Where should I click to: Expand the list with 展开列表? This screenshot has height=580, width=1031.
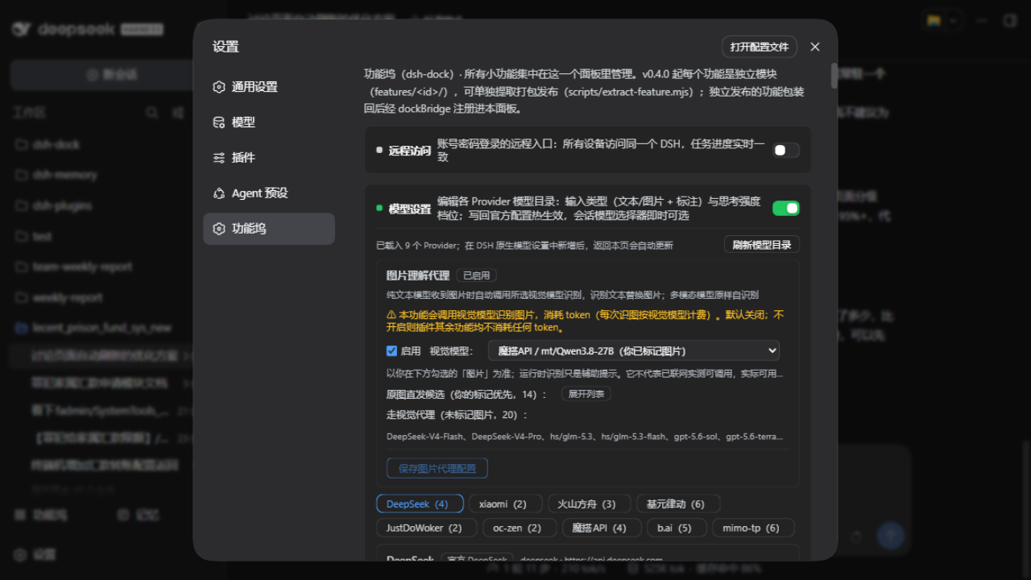click(x=586, y=394)
